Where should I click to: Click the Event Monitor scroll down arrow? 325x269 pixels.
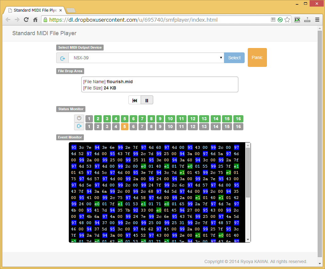point(248,239)
